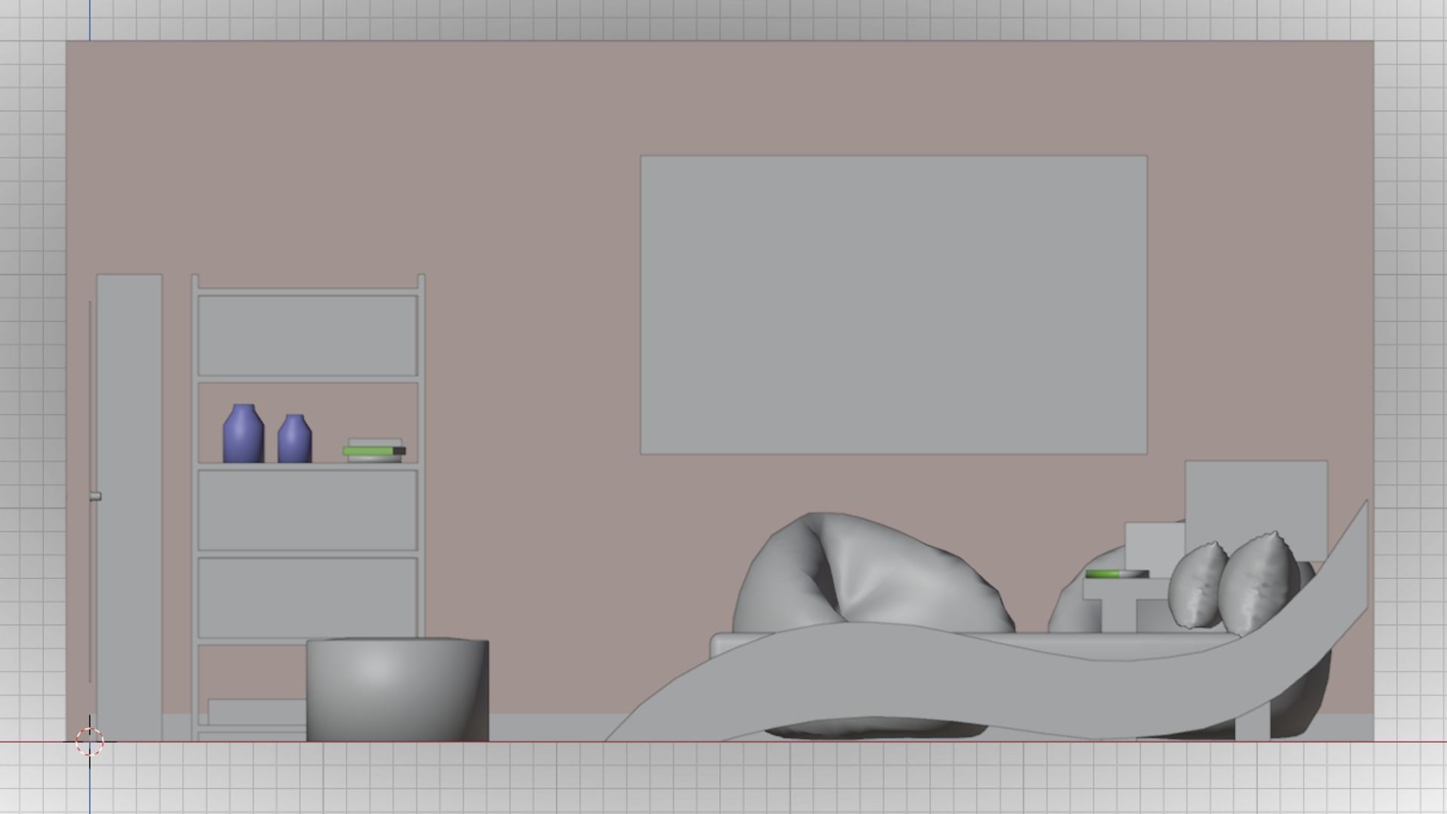Select the round cylindrical pouf

tap(397, 690)
